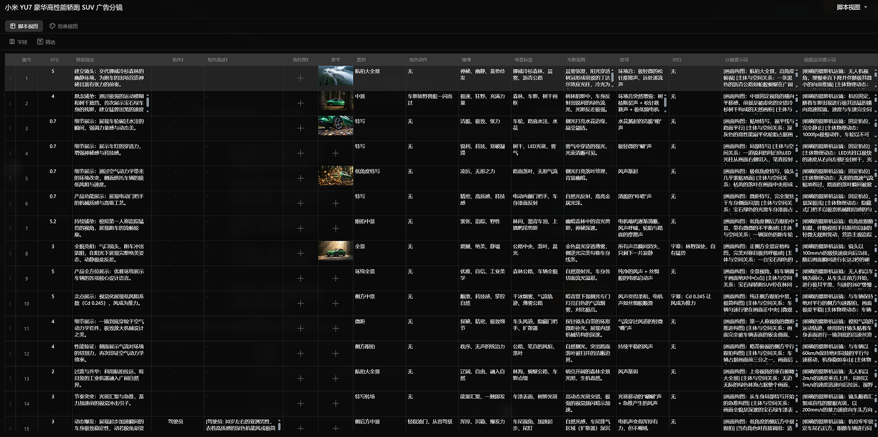Open the 脚本视图 dropdown at top right
878x437 pixels.
tap(852, 7)
